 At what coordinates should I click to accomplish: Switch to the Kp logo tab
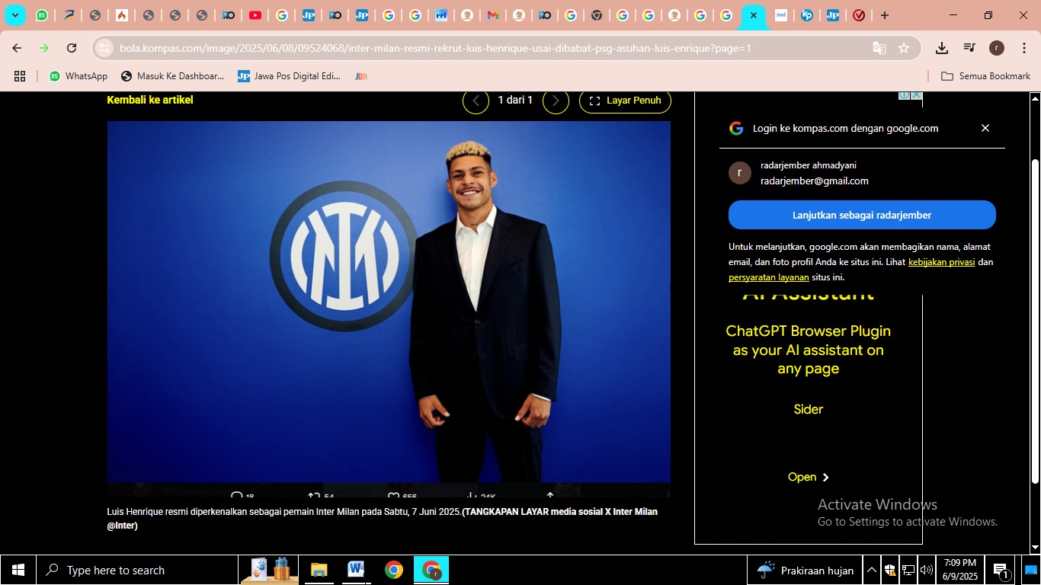coord(807,15)
